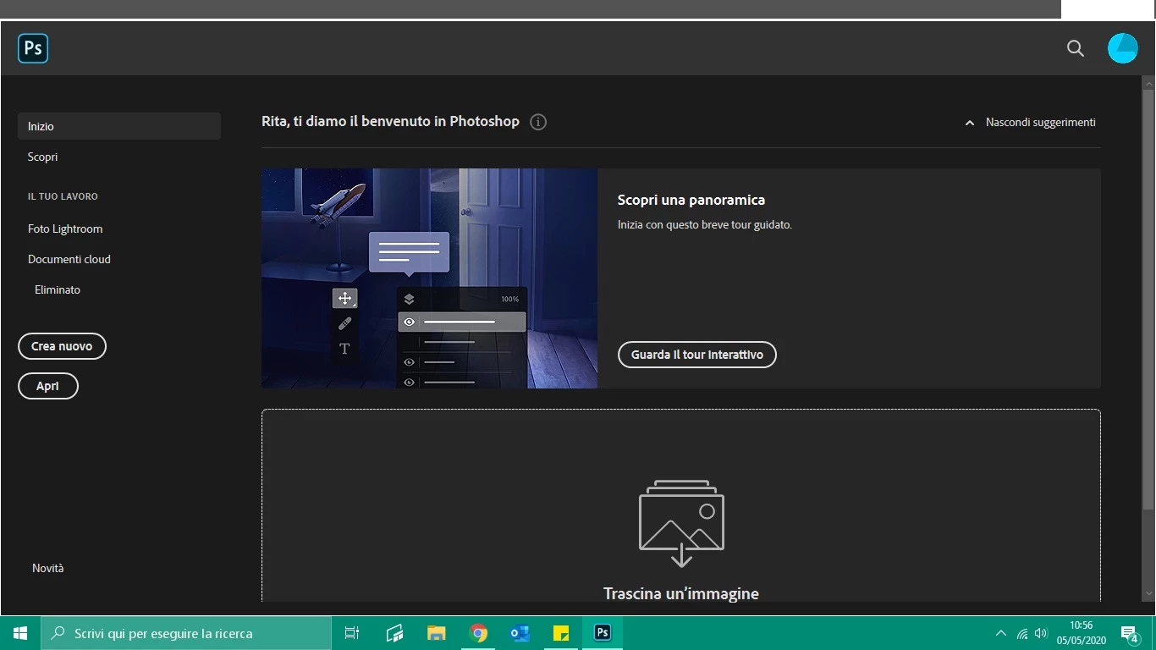This screenshot has height=650, width=1156.
Task: Open the Eliminato folder
Action: tap(58, 289)
